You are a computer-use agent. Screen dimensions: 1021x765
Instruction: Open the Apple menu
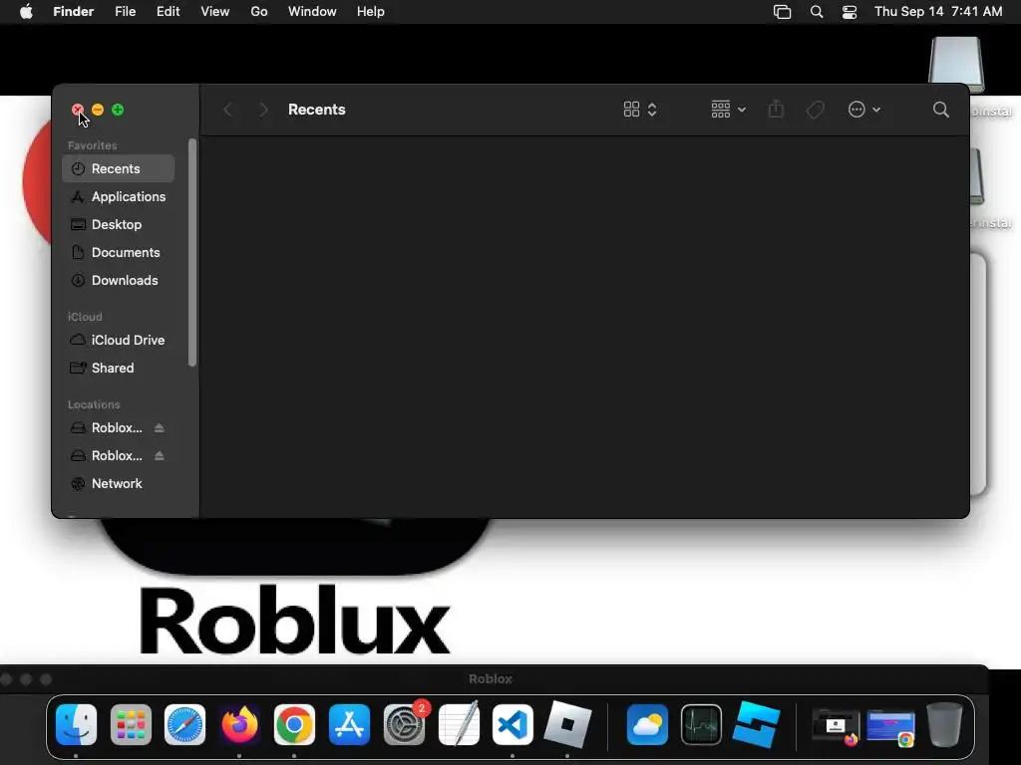[x=26, y=12]
